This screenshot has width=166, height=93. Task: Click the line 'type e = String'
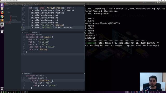(38, 49)
